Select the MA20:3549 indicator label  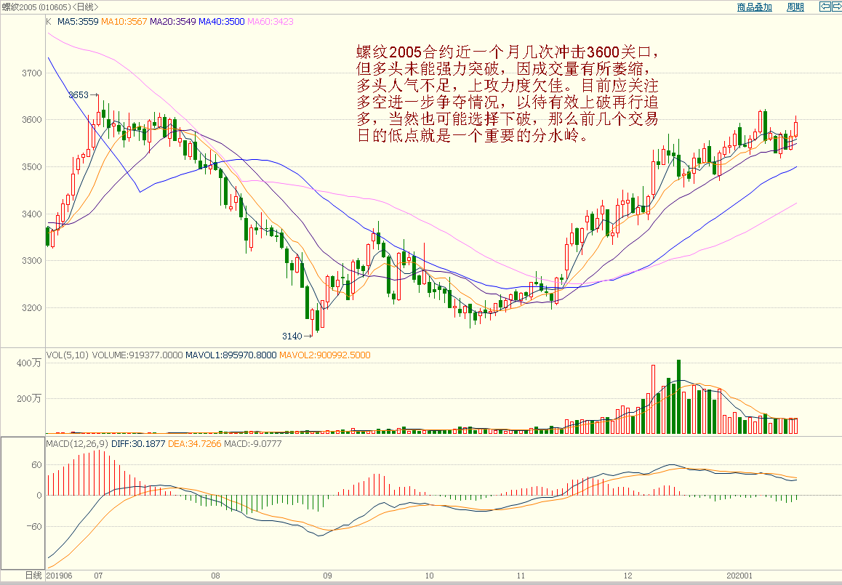173,22
